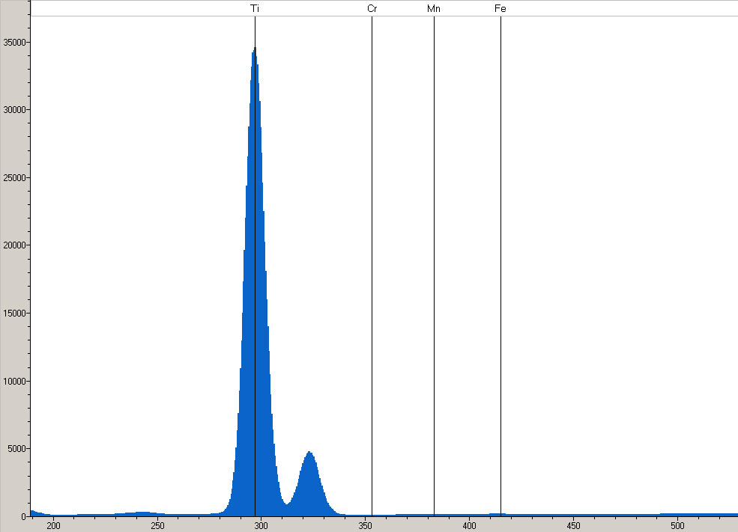Select the Mn element marker label
738x532 pixels.
(434, 8)
